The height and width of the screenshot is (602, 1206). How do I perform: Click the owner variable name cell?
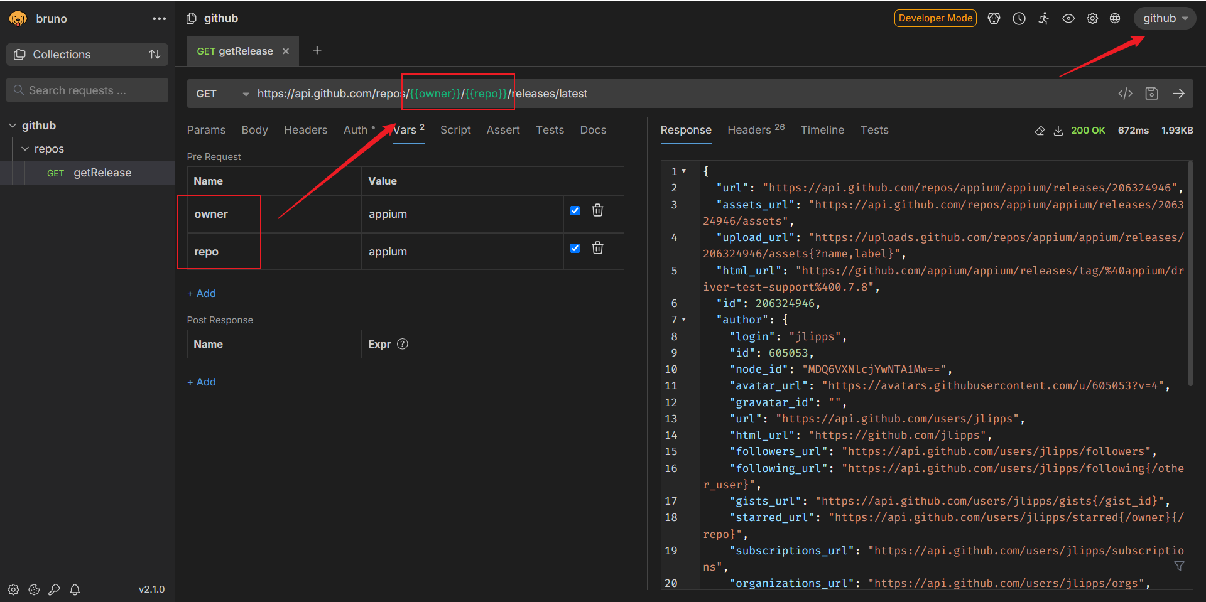[x=274, y=214]
